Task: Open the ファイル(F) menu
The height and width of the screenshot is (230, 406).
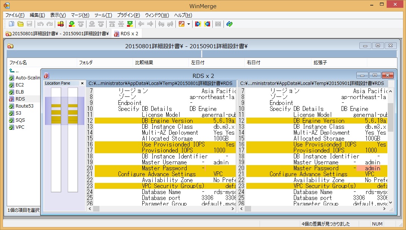Action: click(15, 15)
